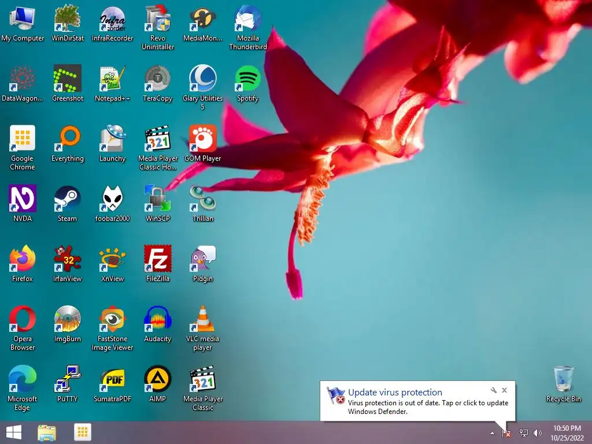
Task: Open notification settings wrench icon
Action: [x=494, y=390]
